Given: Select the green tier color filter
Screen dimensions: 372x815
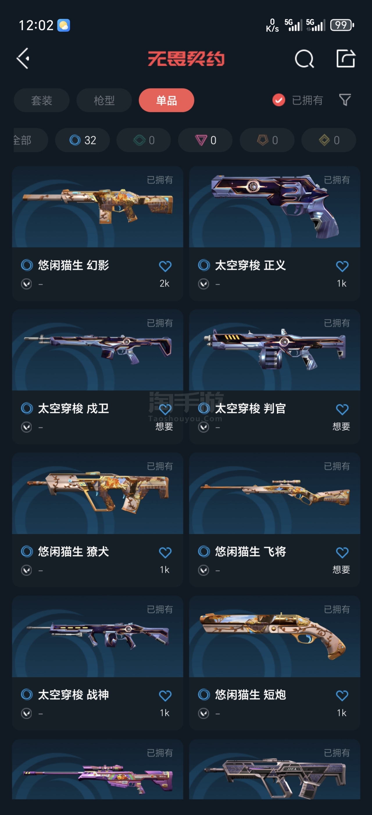Looking at the screenshot, I should coord(144,140).
